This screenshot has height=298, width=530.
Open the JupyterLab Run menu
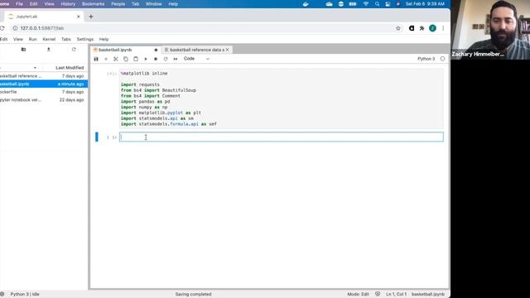coord(32,39)
